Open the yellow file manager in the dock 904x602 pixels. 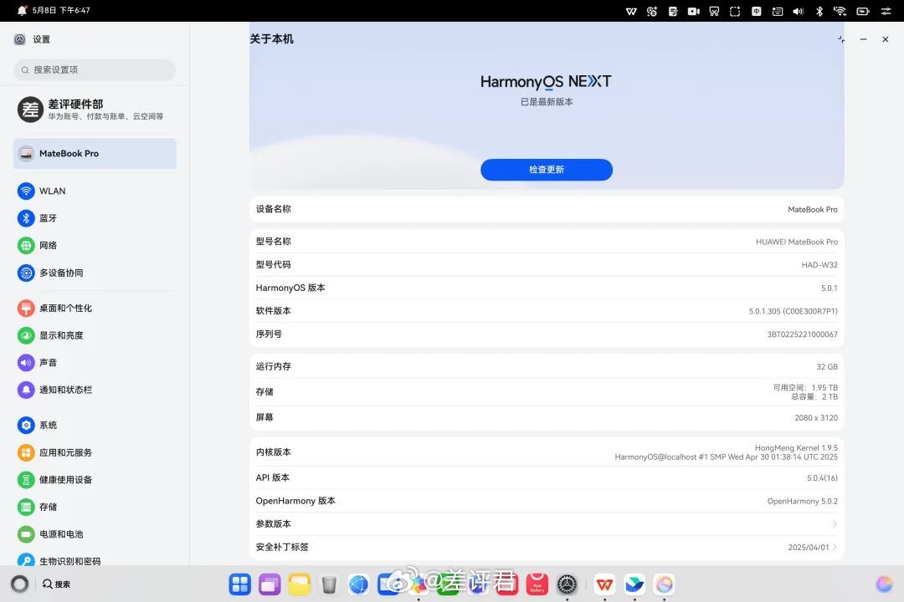299,584
